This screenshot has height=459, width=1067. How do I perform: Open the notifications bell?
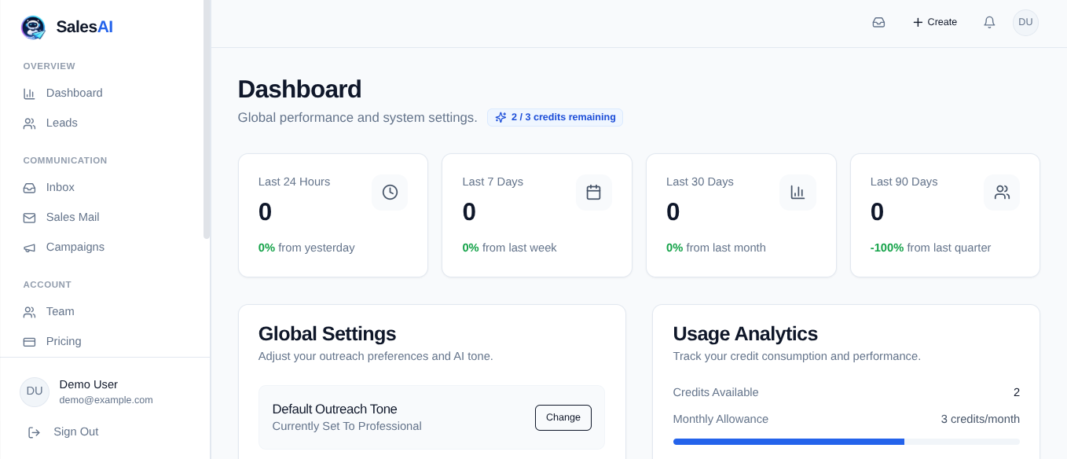click(x=989, y=22)
